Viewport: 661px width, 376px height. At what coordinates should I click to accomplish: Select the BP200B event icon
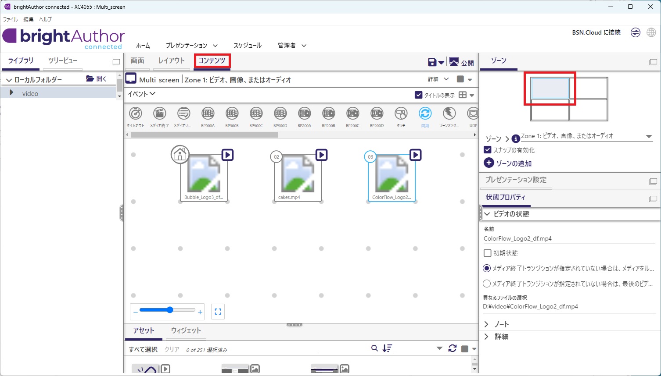328,114
